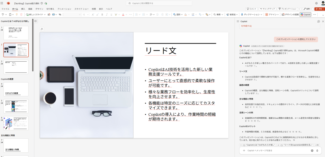
Task: Click the font color icon
Action: pyautogui.click(x=123, y=15)
